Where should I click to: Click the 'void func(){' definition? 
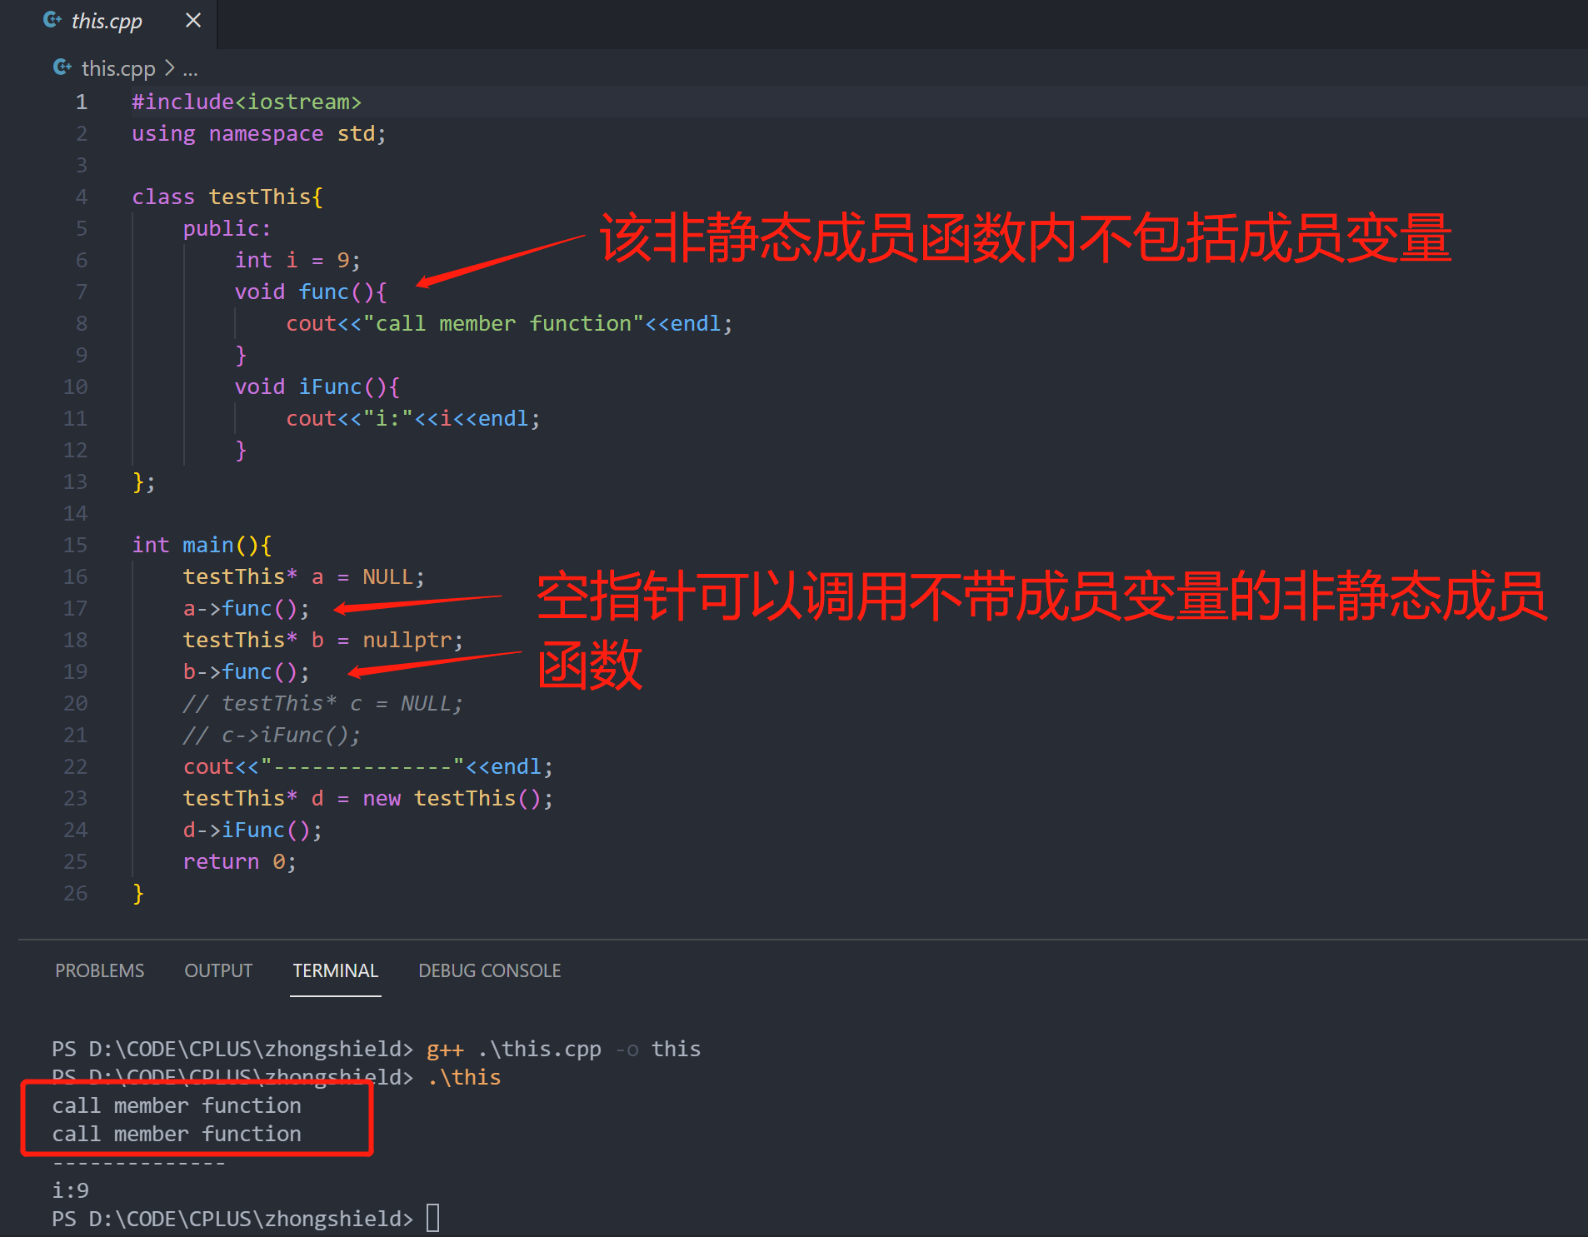pos(311,292)
